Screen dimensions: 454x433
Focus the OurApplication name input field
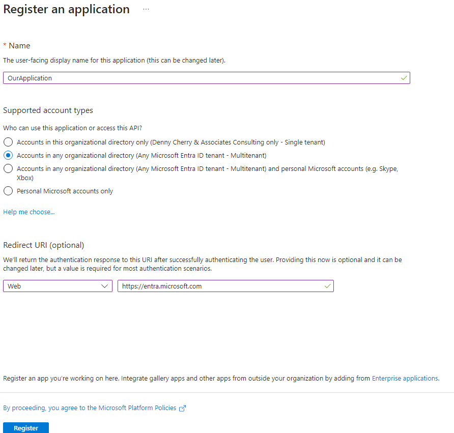(x=207, y=78)
